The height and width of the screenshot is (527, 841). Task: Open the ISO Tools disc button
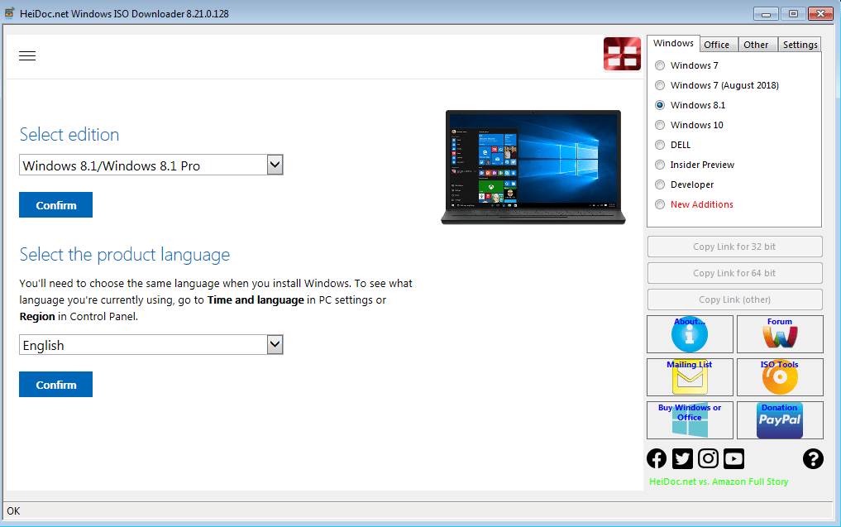click(x=780, y=376)
